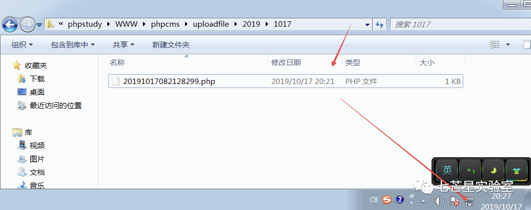Viewport: 531px width, 210px height.
Task: Open the view options dropdown arrow
Action: click(x=508, y=44)
